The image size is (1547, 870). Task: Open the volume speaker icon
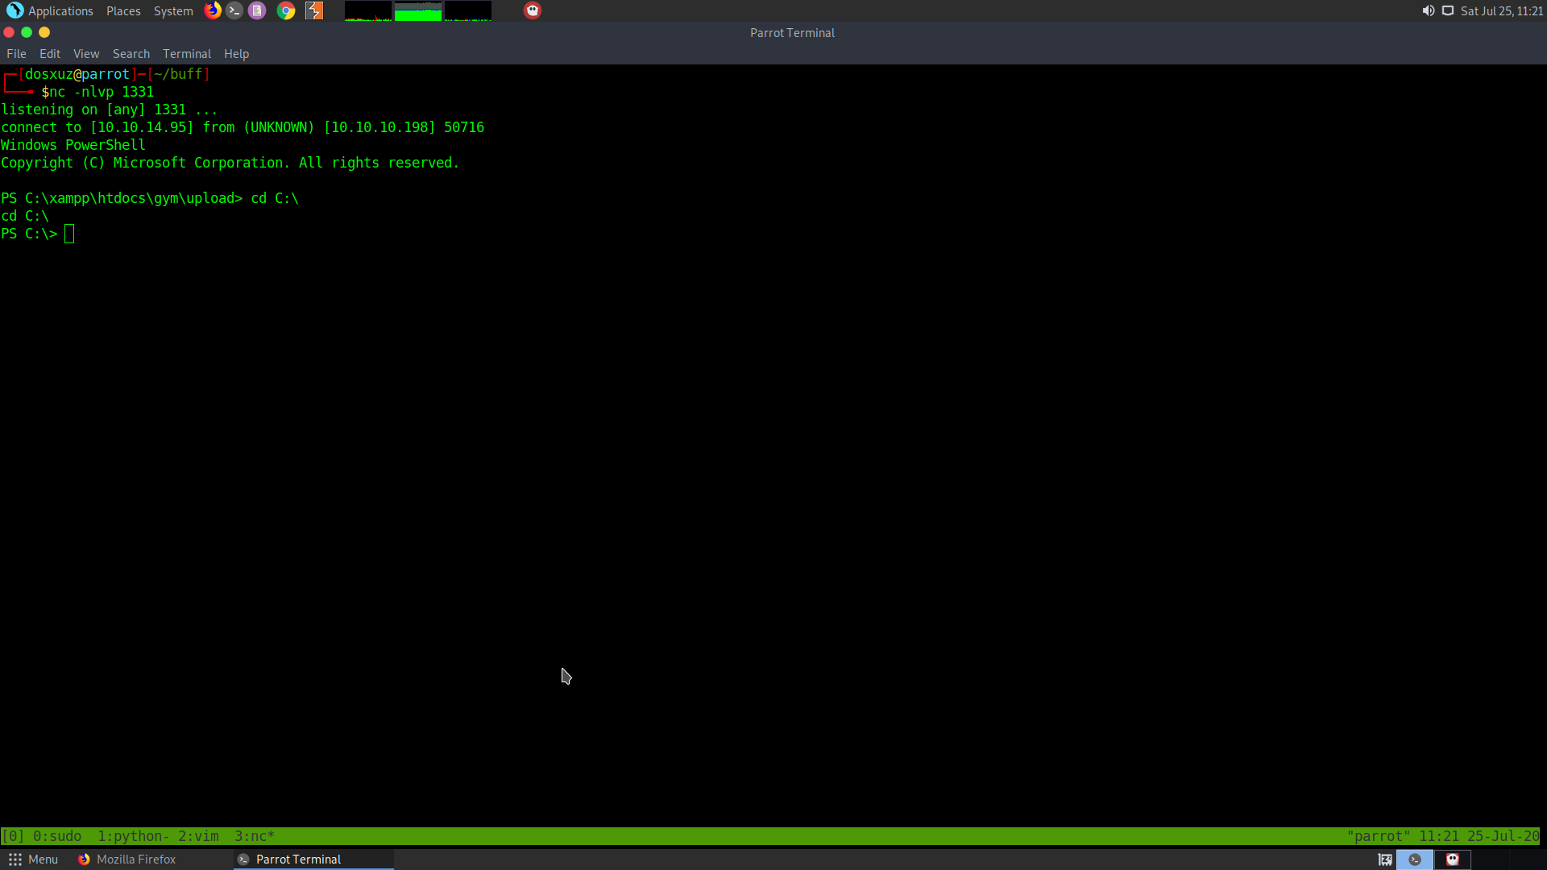(x=1428, y=10)
